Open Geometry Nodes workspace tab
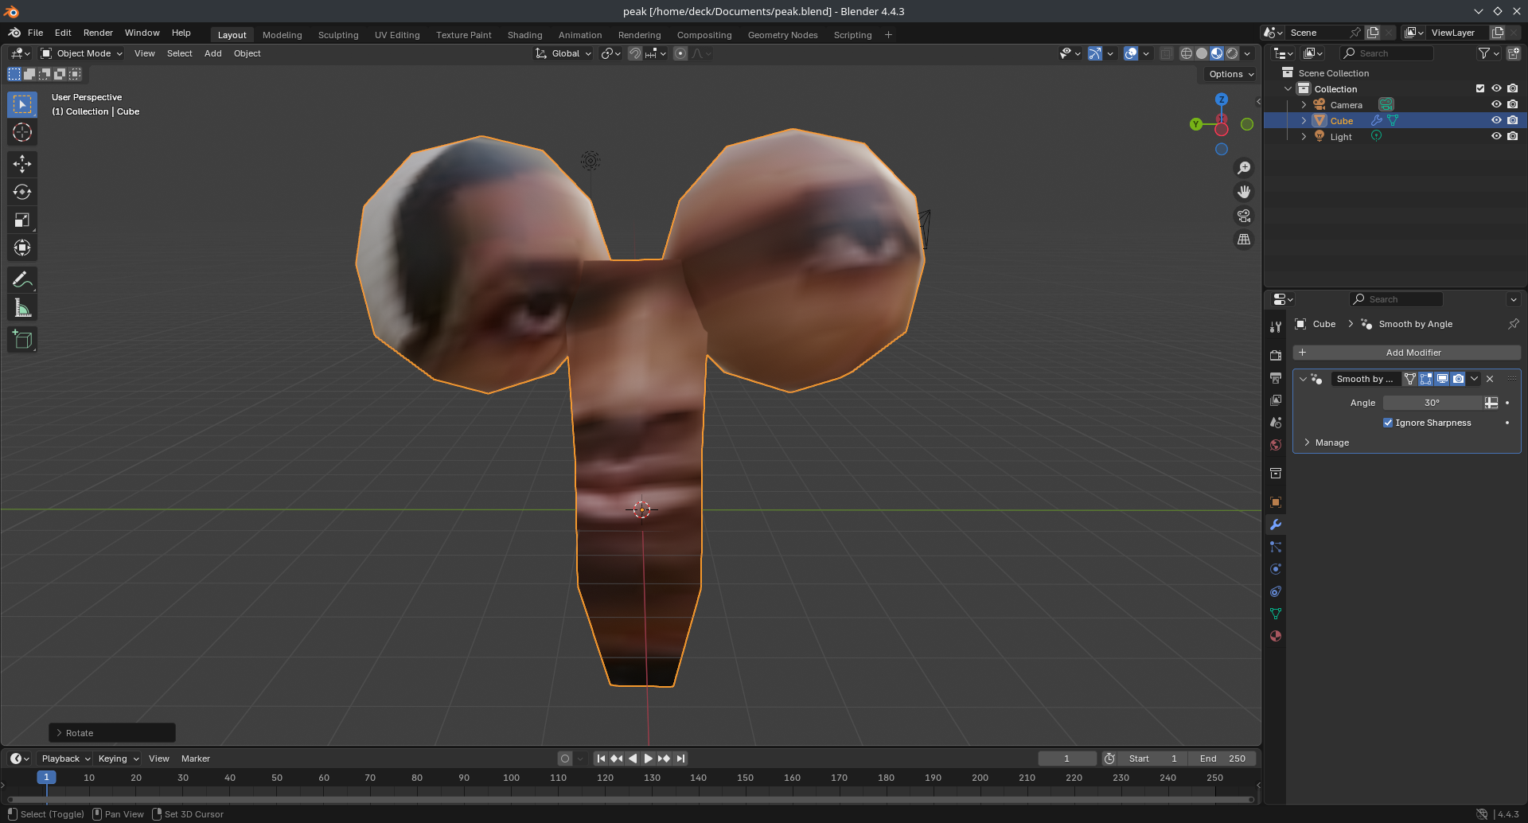The height and width of the screenshot is (823, 1528). tap(782, 35)
